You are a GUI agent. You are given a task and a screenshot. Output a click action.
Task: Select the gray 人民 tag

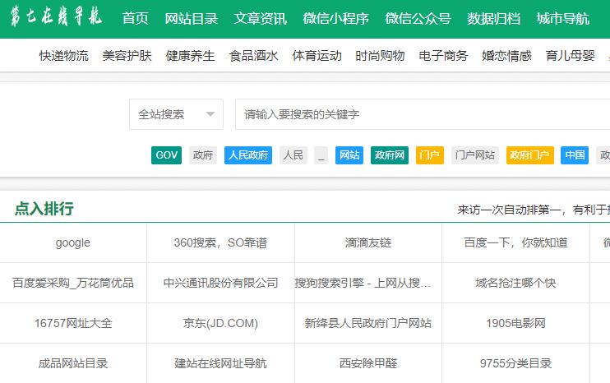[293, 155]
